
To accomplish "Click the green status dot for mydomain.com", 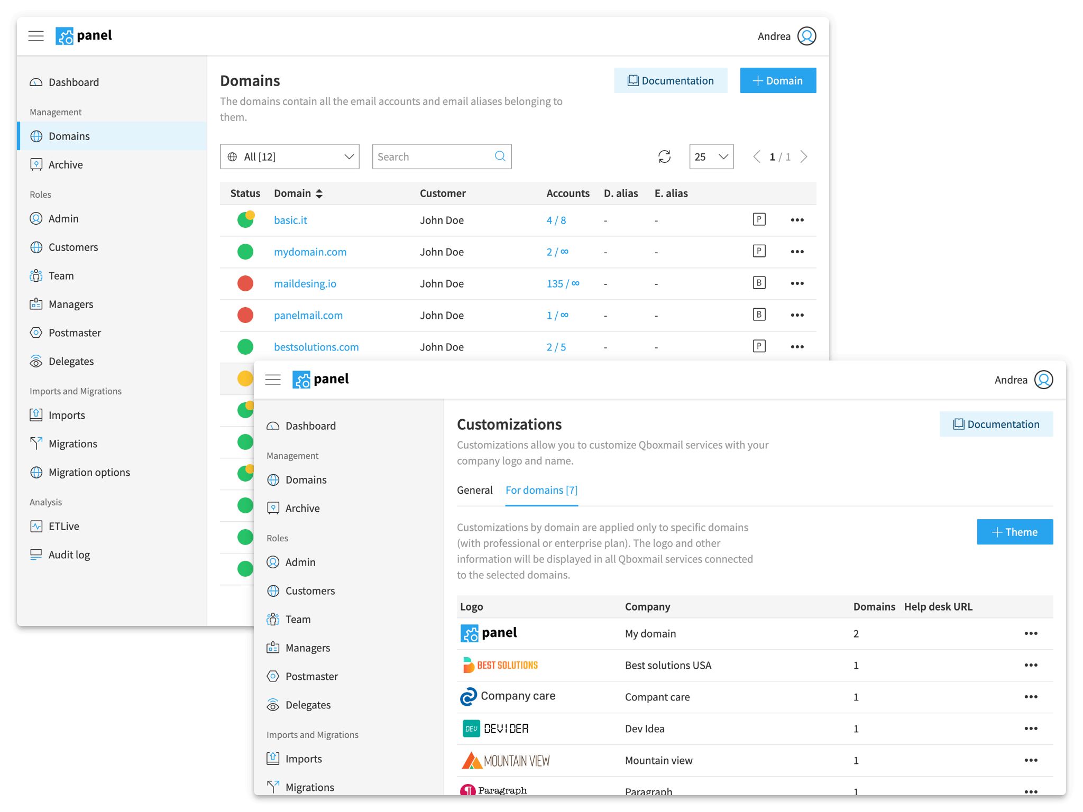I will click(x=245, y=252).
